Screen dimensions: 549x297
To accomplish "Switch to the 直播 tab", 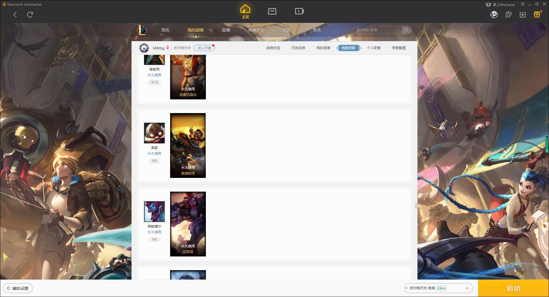I will pos(226,30).
